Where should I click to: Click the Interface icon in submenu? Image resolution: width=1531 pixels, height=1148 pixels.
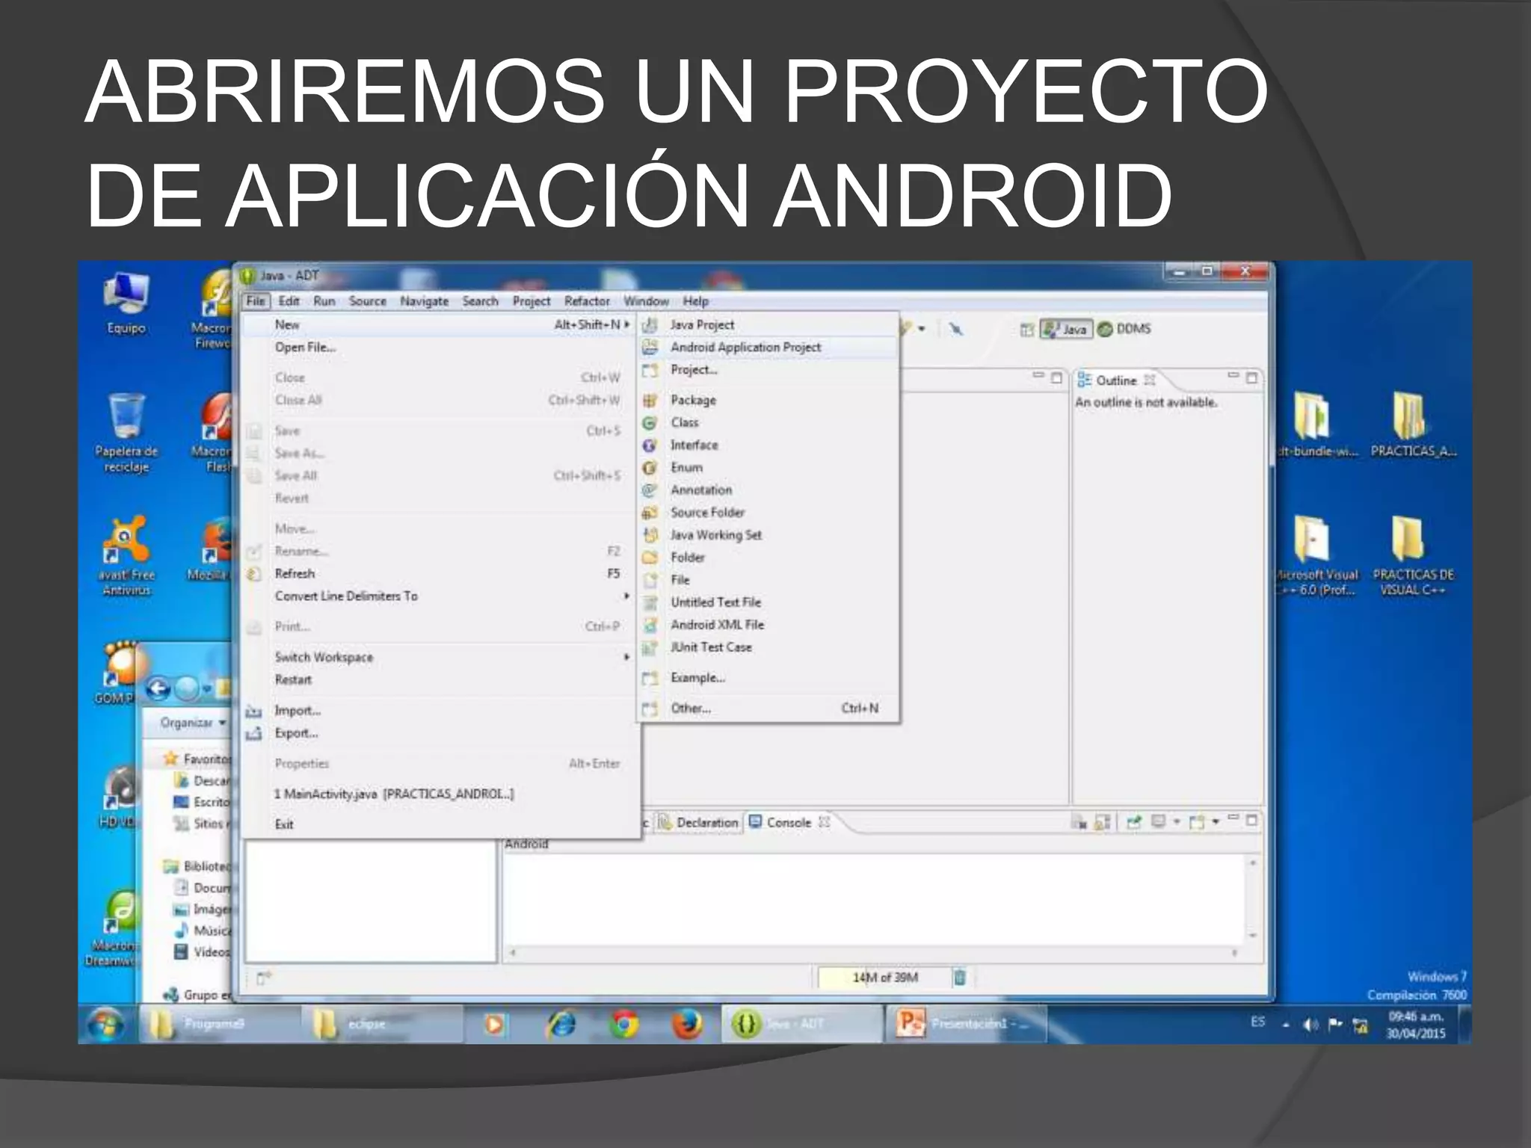[650, 445]
